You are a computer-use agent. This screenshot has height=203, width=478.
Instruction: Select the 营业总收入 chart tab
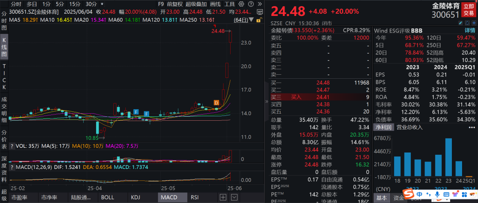tap(410, 127)
